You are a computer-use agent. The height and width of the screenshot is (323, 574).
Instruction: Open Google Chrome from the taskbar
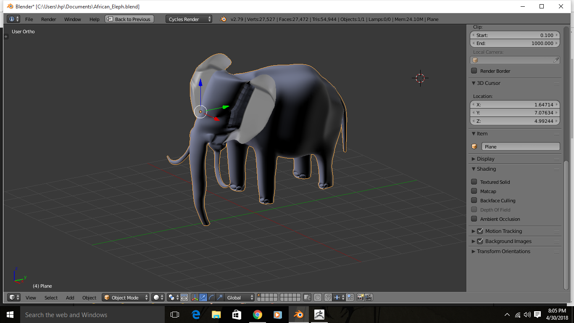pyautogui.click(x=258, y=315)
